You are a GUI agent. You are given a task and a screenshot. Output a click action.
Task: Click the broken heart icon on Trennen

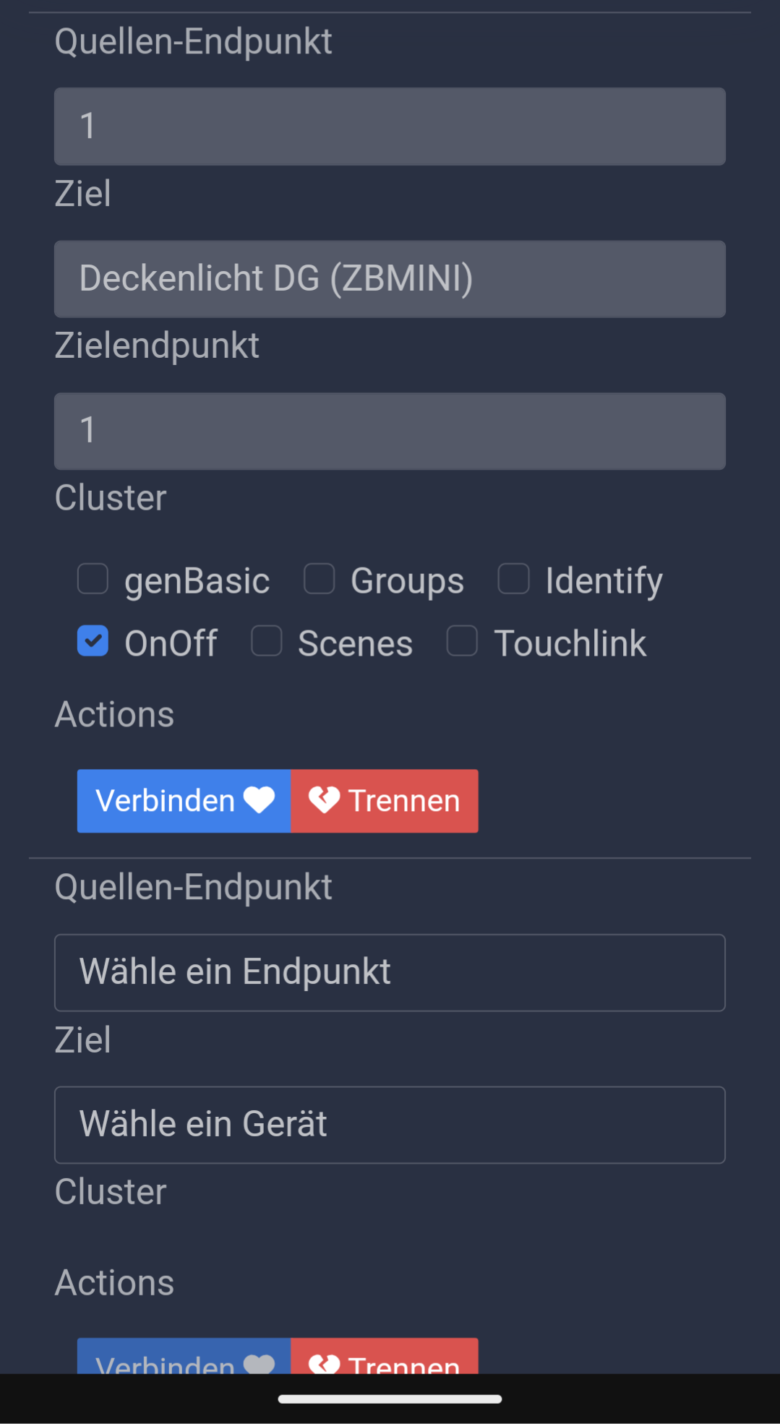tap(324, 800)
